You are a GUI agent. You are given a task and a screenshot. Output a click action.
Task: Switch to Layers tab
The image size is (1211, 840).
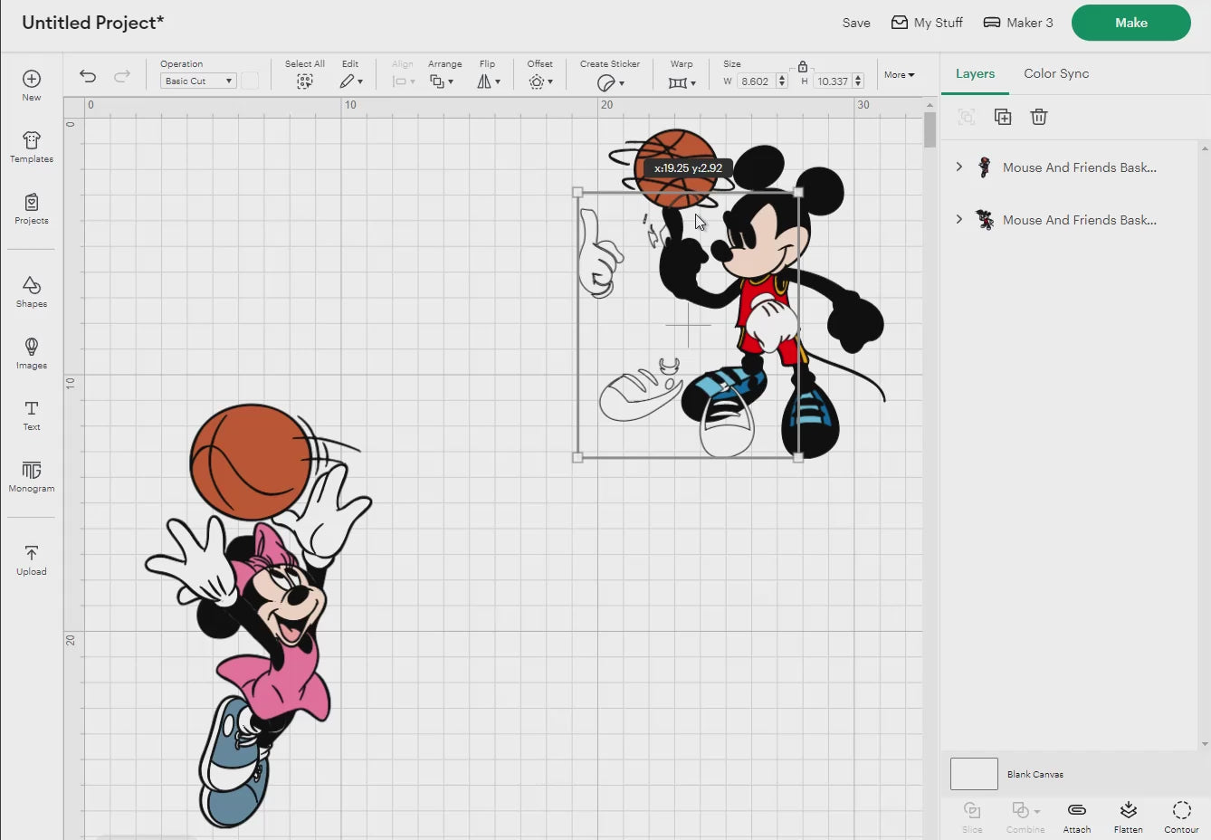[x=975, y=73]
